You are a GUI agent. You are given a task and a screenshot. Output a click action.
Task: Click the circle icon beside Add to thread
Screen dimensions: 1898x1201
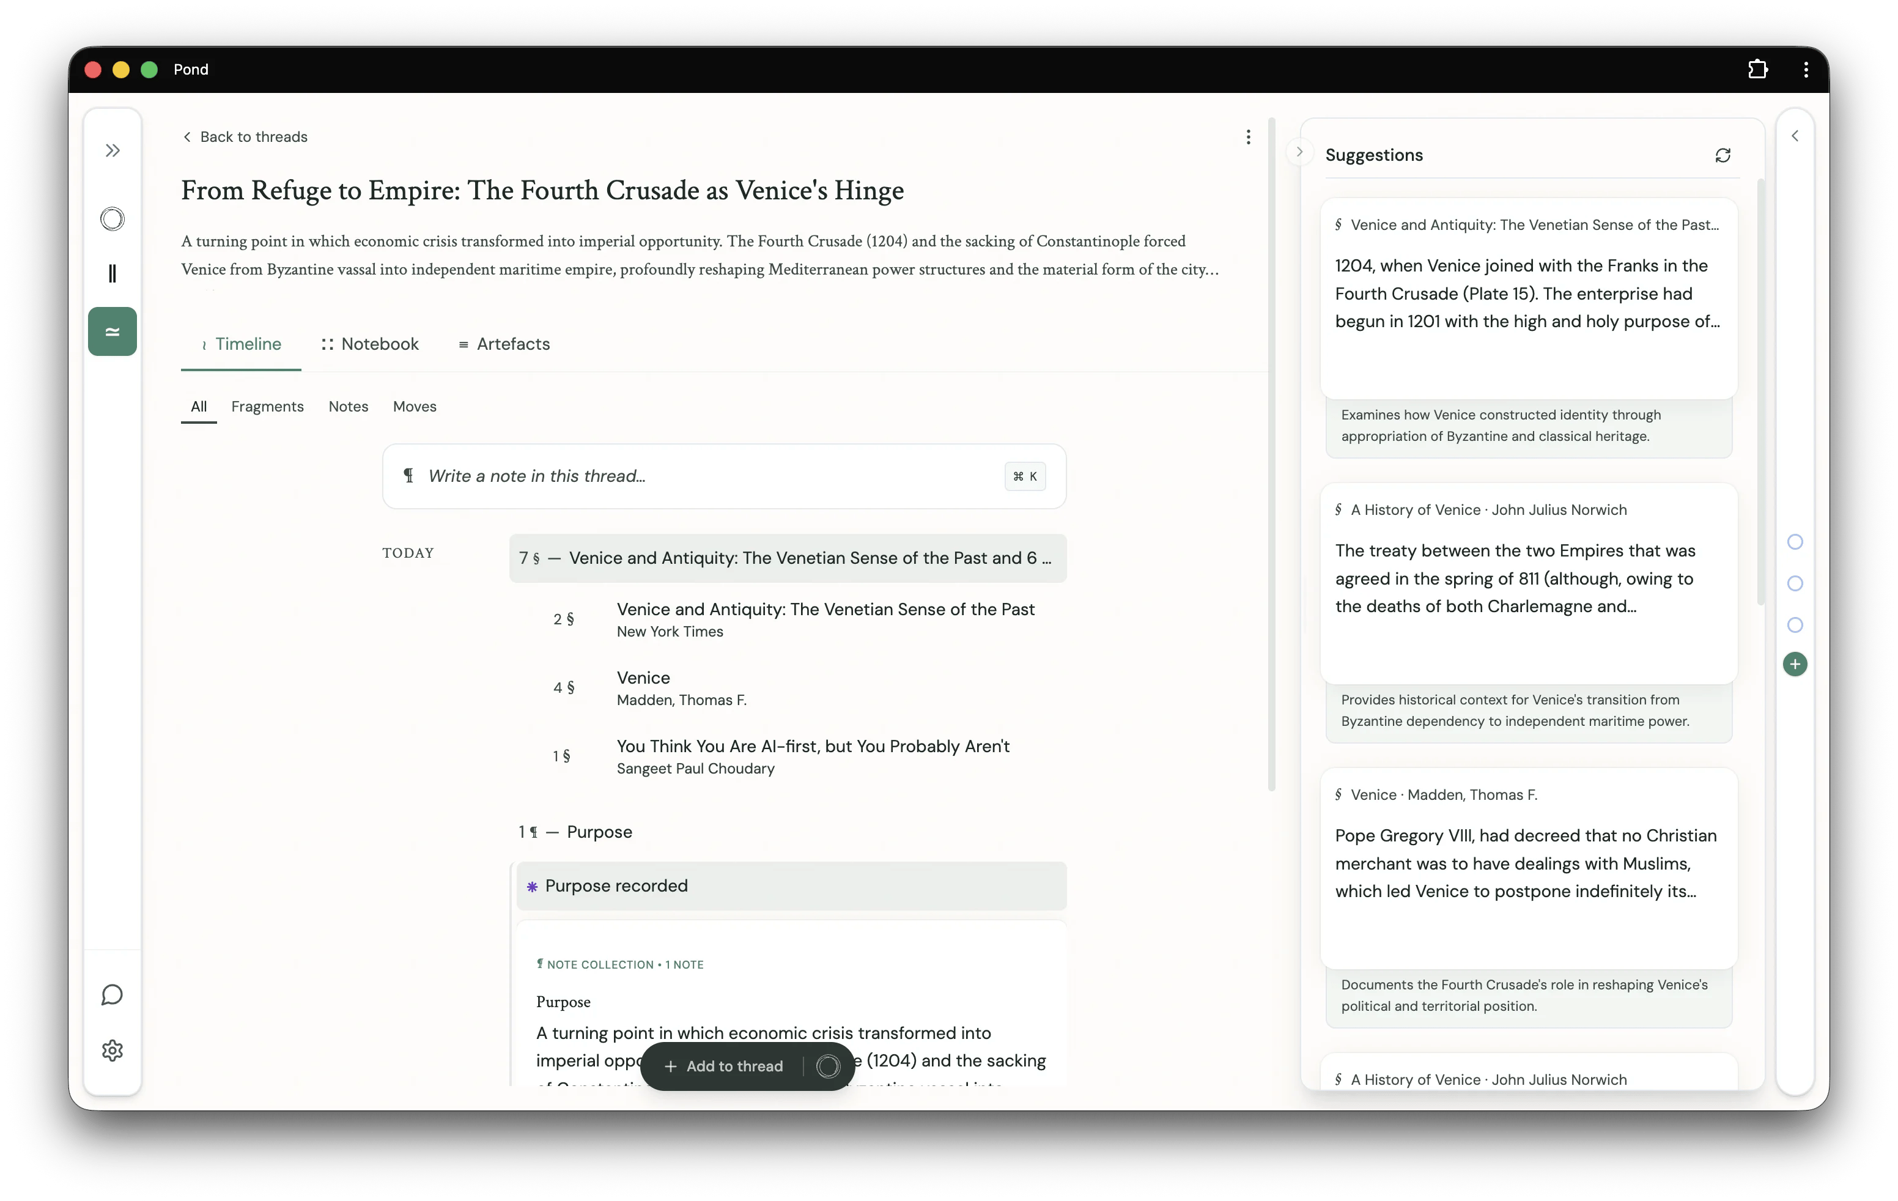[x=827, y=1066]
